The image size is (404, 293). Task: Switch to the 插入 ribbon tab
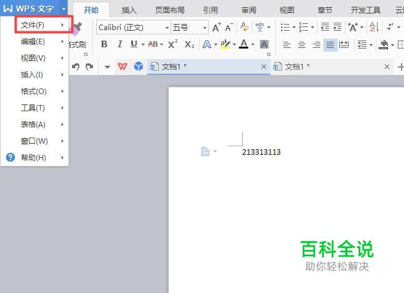pos(129,10)
